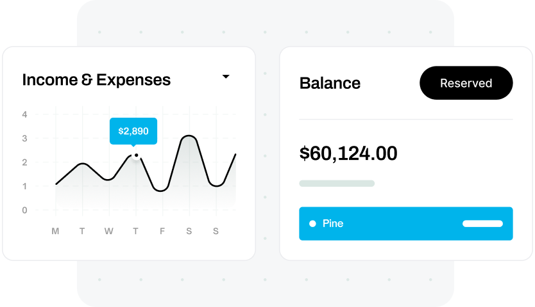Click the $60,124.00 balance amount
Viewport: 535px width, 307px height.
coord(348,153)
